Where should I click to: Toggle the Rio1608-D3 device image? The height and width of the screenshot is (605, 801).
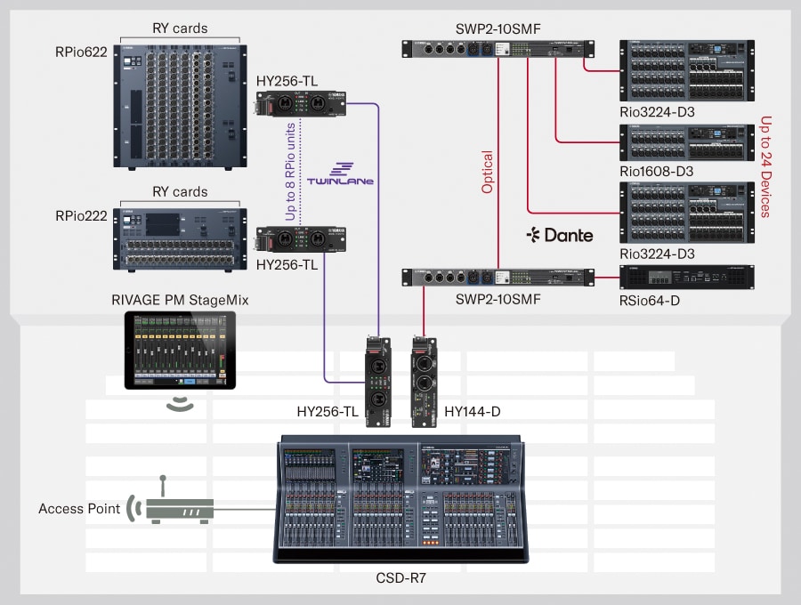click(x=685, y=142)
